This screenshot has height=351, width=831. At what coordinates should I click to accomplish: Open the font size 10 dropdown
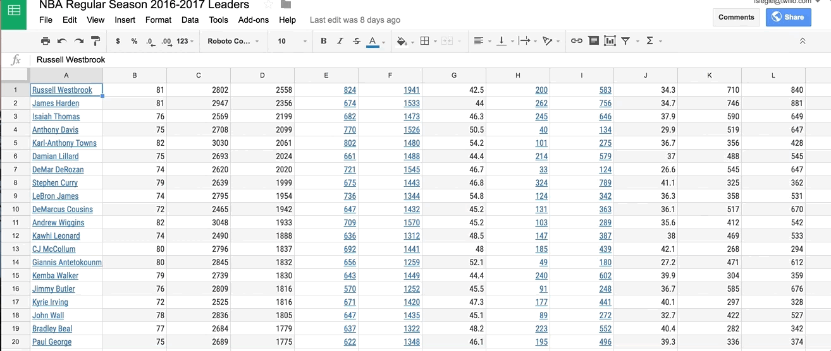(292, 41)
